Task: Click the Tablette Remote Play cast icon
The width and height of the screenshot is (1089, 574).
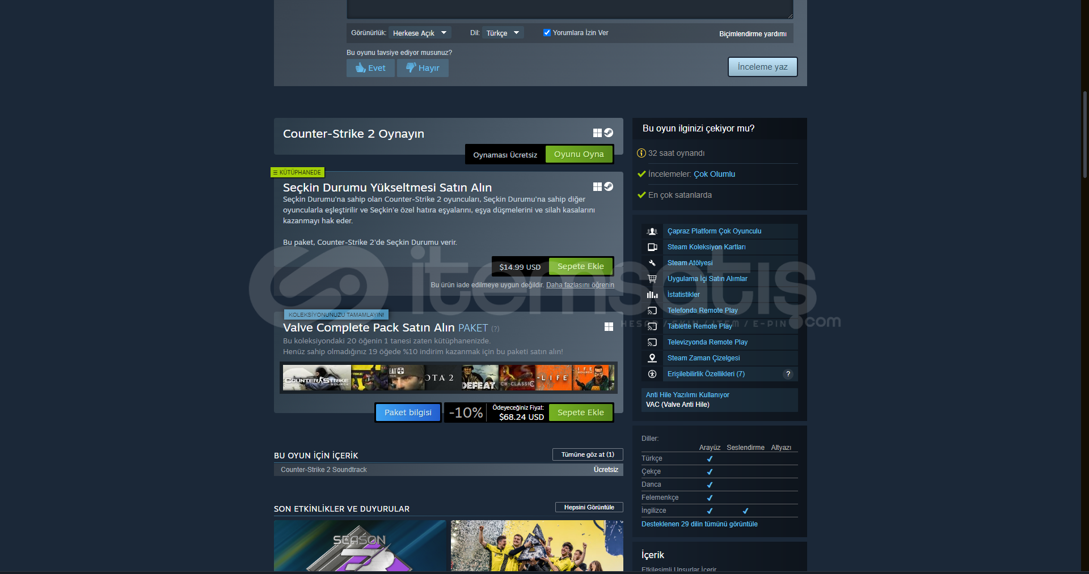Action: click(652, 326)
